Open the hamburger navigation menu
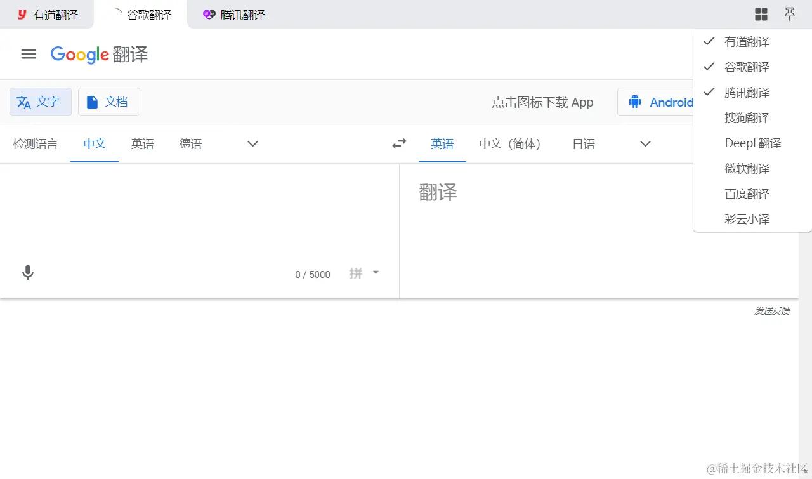The width and height of the screenshot is (812, 479). click(28, 54)
